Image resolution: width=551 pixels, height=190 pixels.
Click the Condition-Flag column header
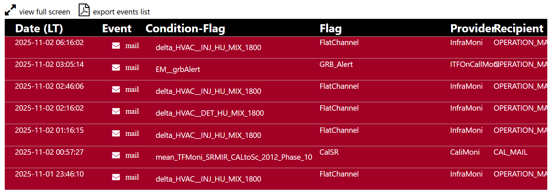(185, 29)
